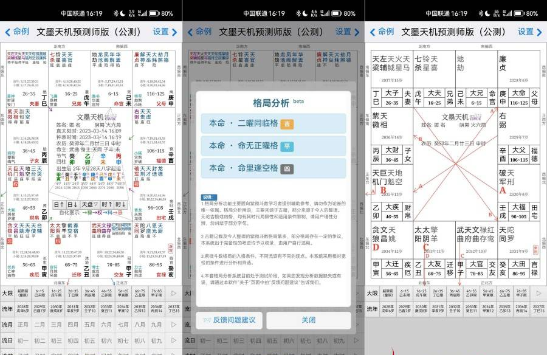Image resolution: width=547 pixels, height=355 pixels.
Task: Tap 官禄 癸亥 palace on colored chart
Action: (x=154, y=250)
